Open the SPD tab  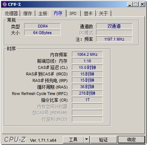73,13
